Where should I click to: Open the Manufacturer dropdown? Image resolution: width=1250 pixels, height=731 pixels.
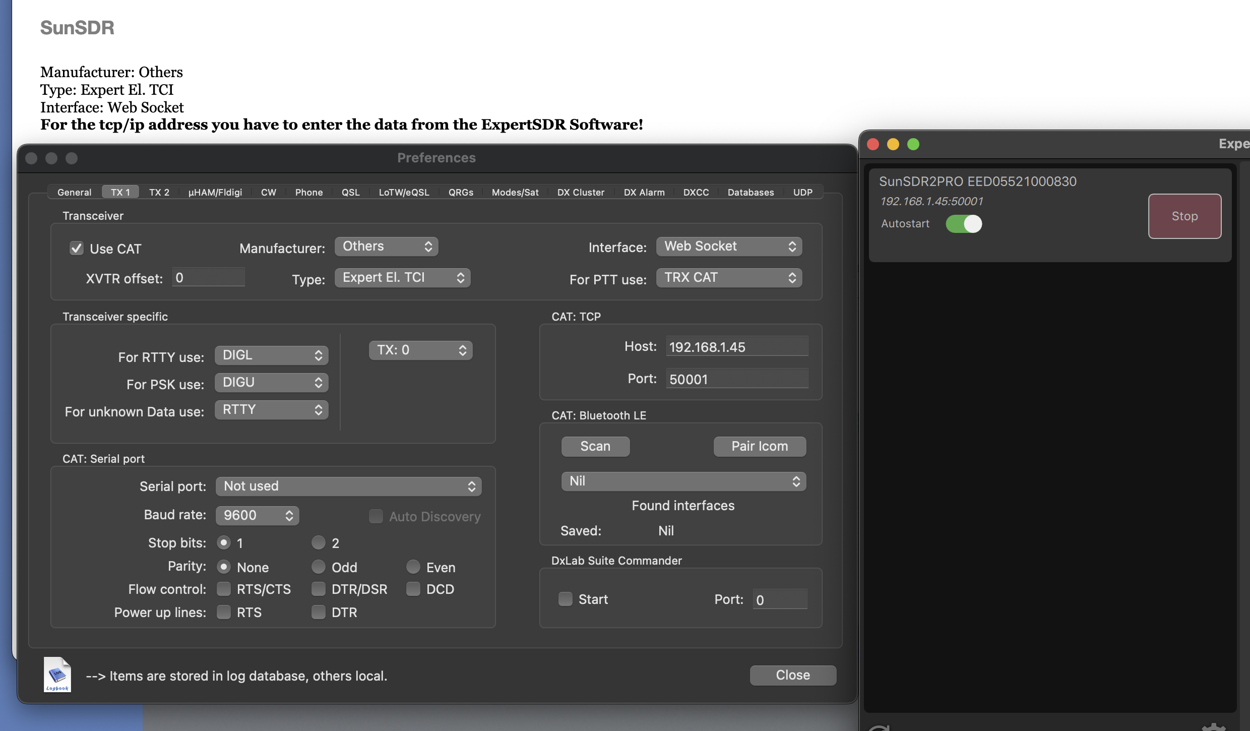tap(386, 247)
